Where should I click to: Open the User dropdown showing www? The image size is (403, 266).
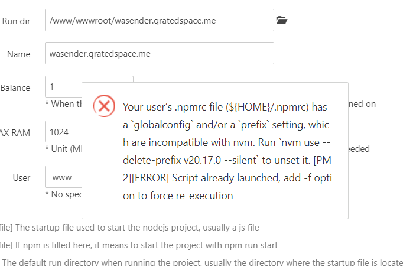[x=63, y=177]
